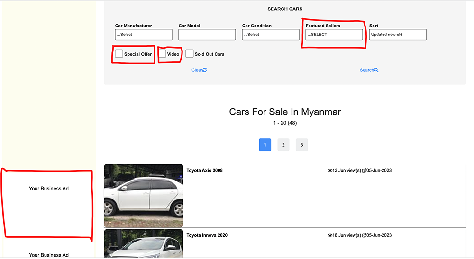
Task: Open the Car Condition dropdown
Action: pos(271,35)
